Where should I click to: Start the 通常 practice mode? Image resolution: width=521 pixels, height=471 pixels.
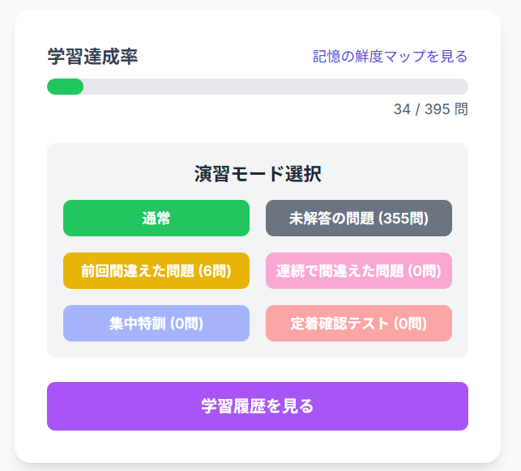click(x=156, y=219)
